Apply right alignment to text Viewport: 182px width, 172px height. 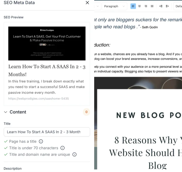tap(146, 6)
